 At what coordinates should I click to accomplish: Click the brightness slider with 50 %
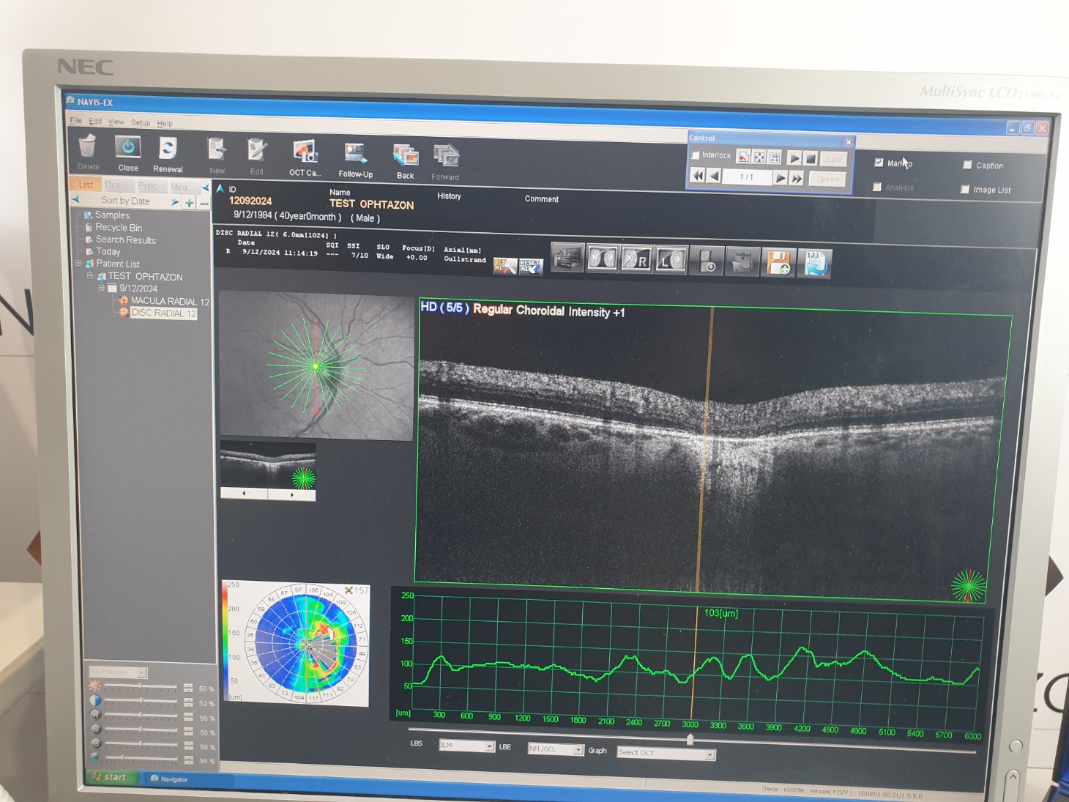[140, 687]
